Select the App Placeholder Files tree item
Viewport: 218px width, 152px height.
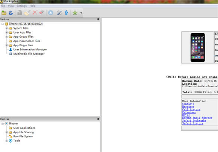coord(27,41)
